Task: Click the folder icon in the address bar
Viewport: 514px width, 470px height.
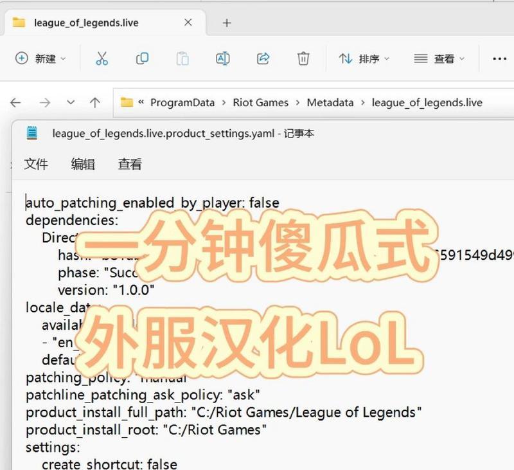Action: click(x=127, y=102)
